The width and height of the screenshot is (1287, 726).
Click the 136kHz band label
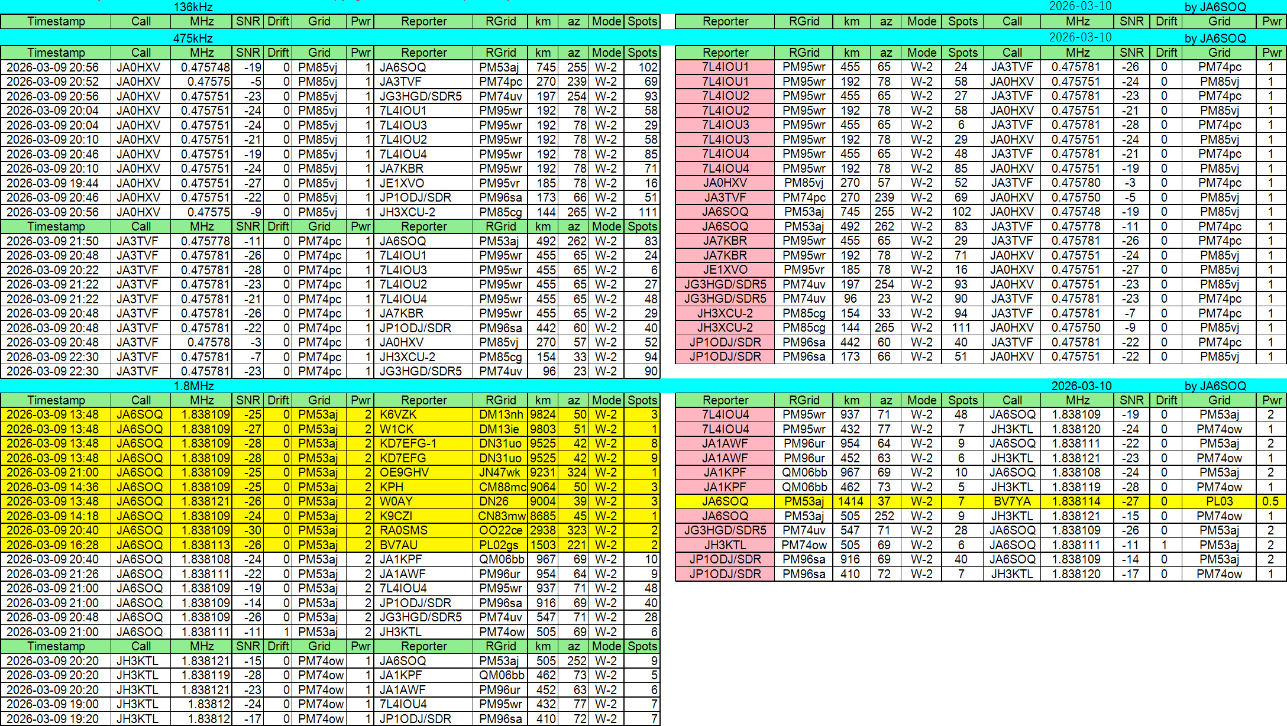193,7
